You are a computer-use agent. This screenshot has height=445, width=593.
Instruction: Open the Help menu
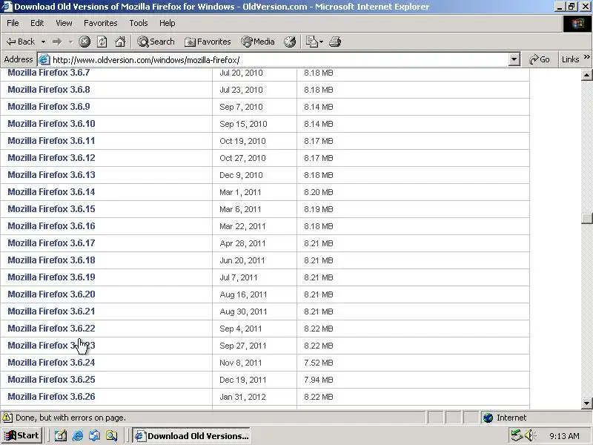click(168, 23)
